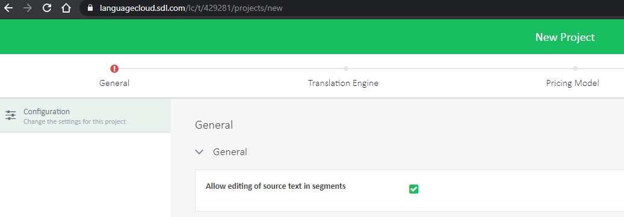Open the browser home page icon

[66, 8]
